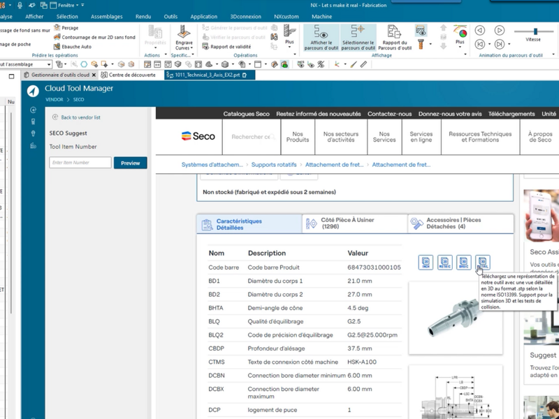Image resolution: width=559 pixels, height=419 pixels.
Task: Open the Sélection menu
Action: [x=67, y=16]
